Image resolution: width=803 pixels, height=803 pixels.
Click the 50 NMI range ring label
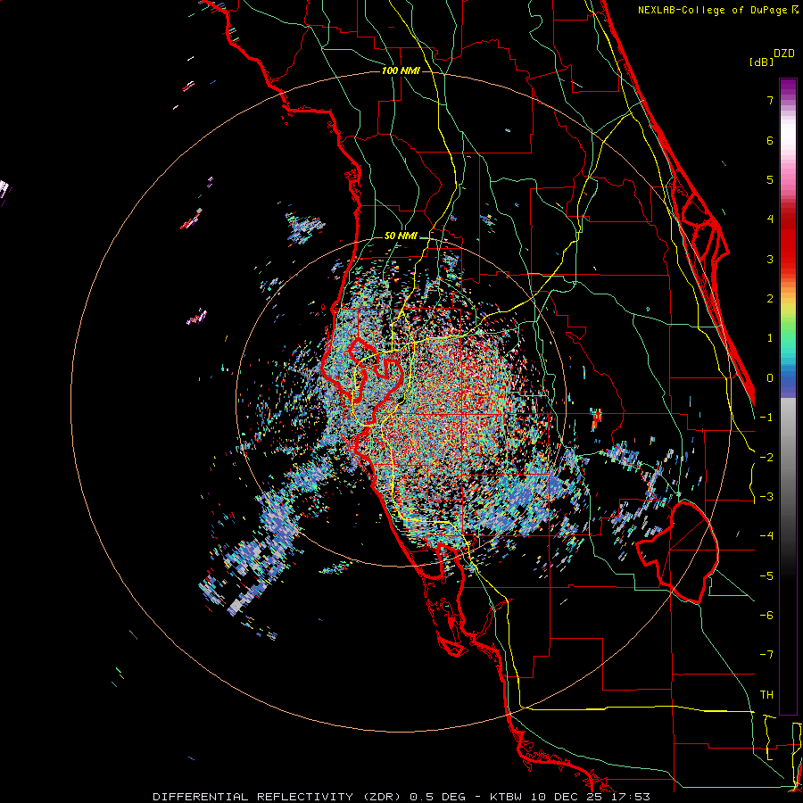401,236
